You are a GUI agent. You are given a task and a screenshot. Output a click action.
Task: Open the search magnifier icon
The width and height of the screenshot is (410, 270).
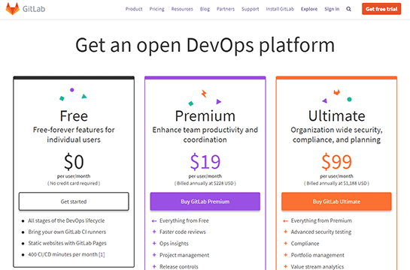pyautogui.click(x=348, y=9)
